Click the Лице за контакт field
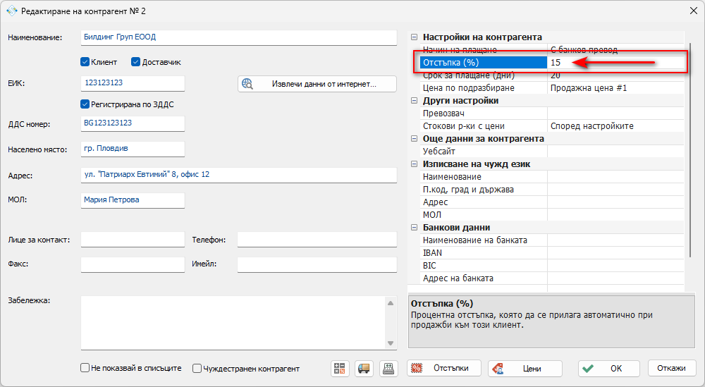The height and width of the screenshot is (387, 705). point(133,239)
